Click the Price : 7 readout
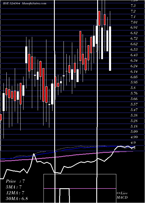 point(15,181)
